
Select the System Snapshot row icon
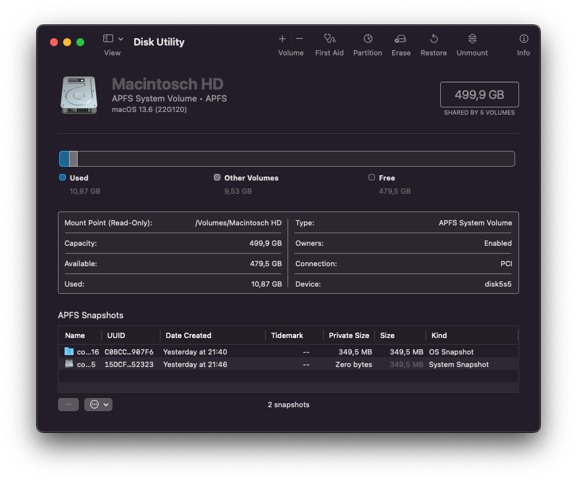click(69, 364)
